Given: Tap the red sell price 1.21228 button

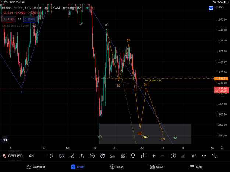Looking at the screenshot, I should 9,19.
